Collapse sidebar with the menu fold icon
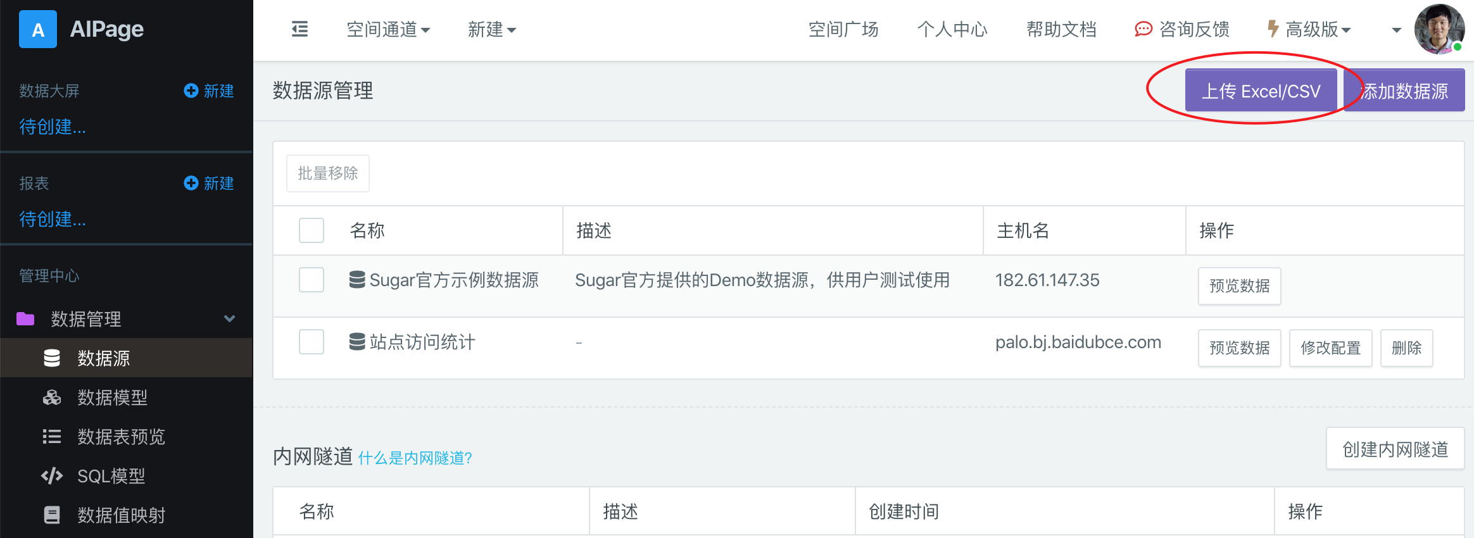The height and width of the screenshot is (538, 1474). click(x=299, y=29)
